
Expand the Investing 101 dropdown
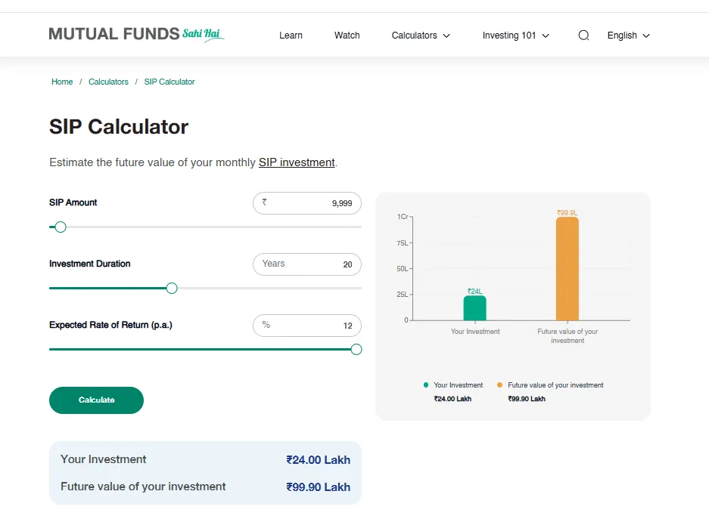[x=515, y=36]
